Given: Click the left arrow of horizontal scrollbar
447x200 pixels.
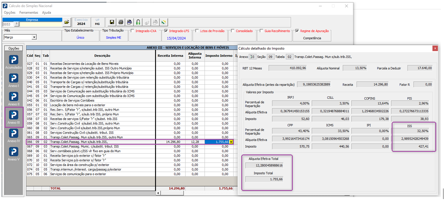Looking at the screenshot, I should point(158,193).
